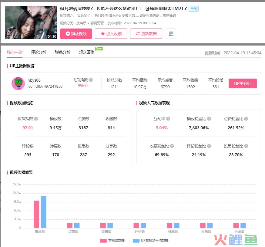Open the UP主分析 button
Viewport: 265px width, 247px height.
tap(243, 83)
